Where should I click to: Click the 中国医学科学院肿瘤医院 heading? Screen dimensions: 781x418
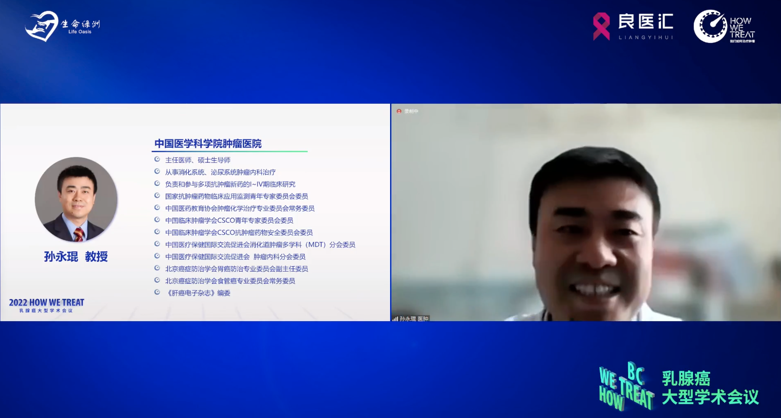point(208,144)
